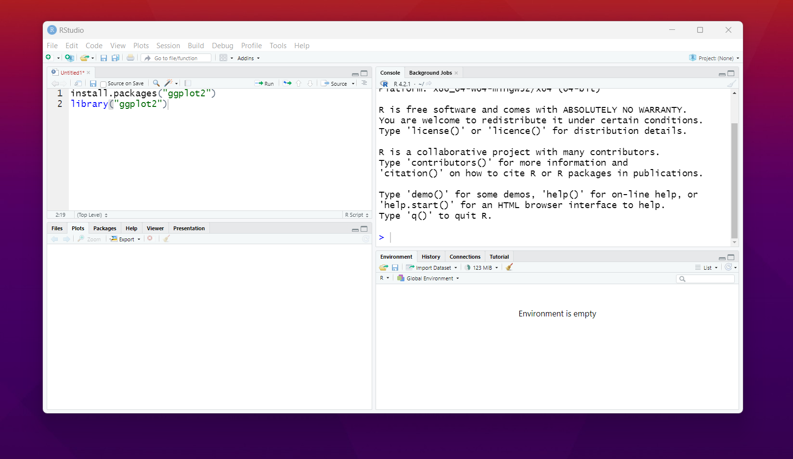Viewport: 793px width, 459px height.
Task: Clear environment objects broom icon
Action: pyautogui.click(x=509, y=267)
